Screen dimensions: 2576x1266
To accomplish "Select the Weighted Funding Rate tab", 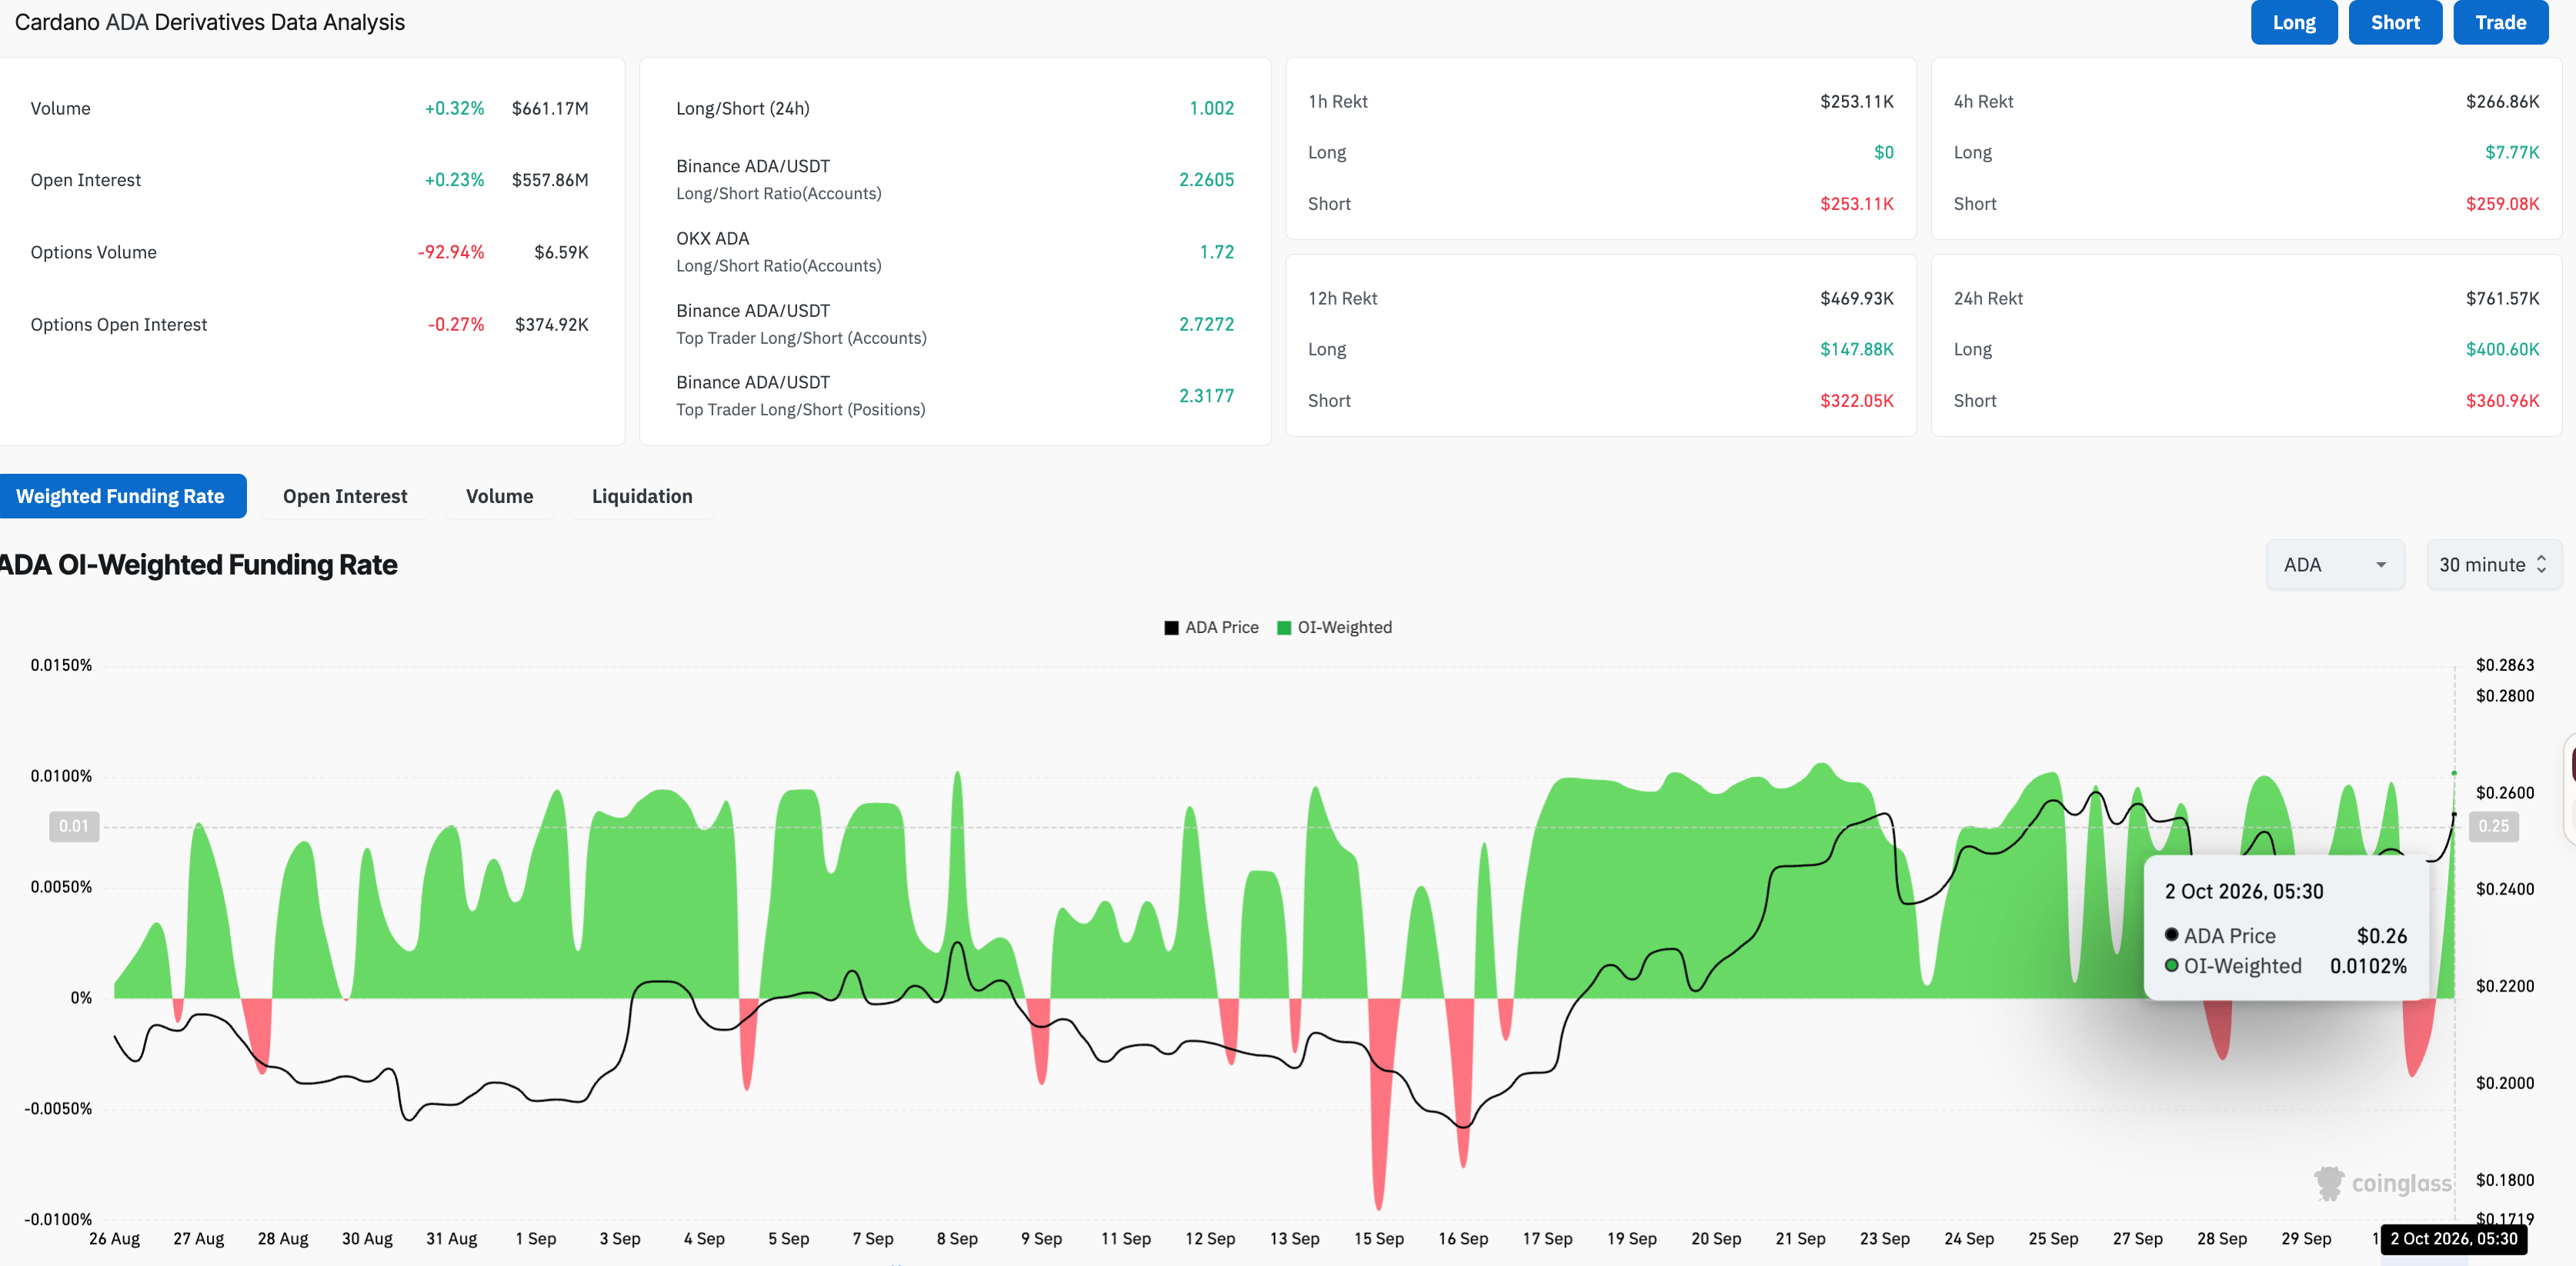I will 121,496.
